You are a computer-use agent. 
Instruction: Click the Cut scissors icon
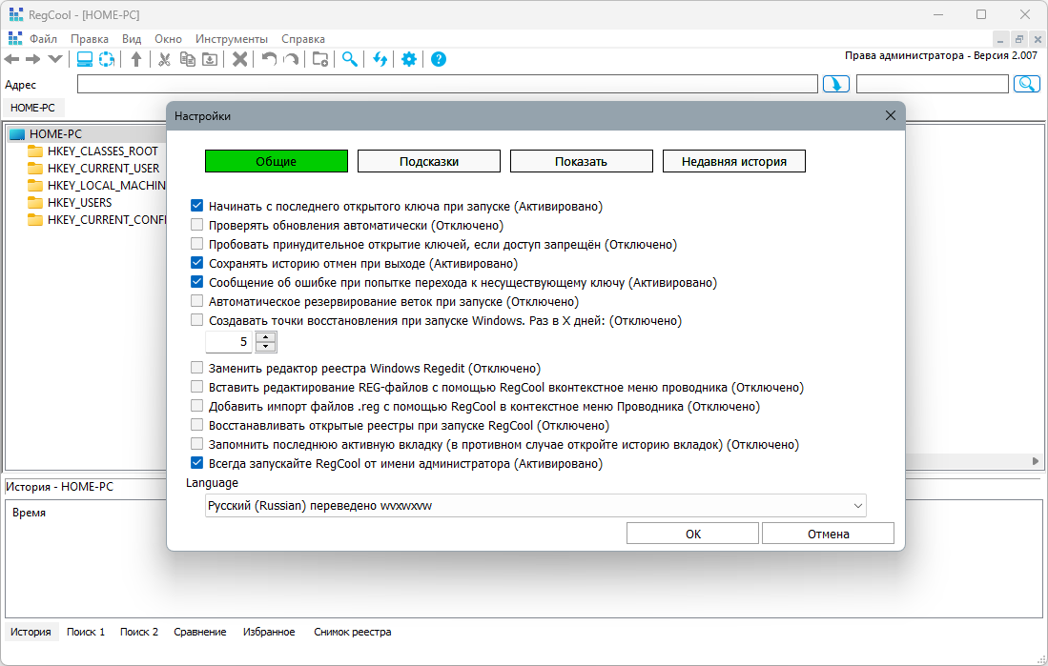164,59
